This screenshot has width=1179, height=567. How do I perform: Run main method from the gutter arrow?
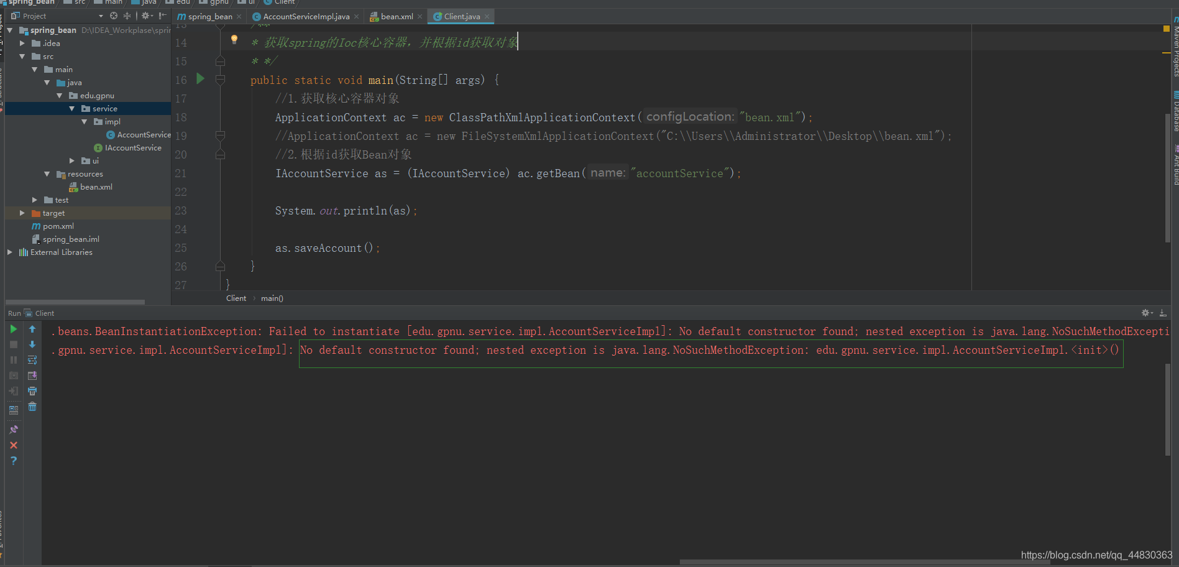pos(200,79)
